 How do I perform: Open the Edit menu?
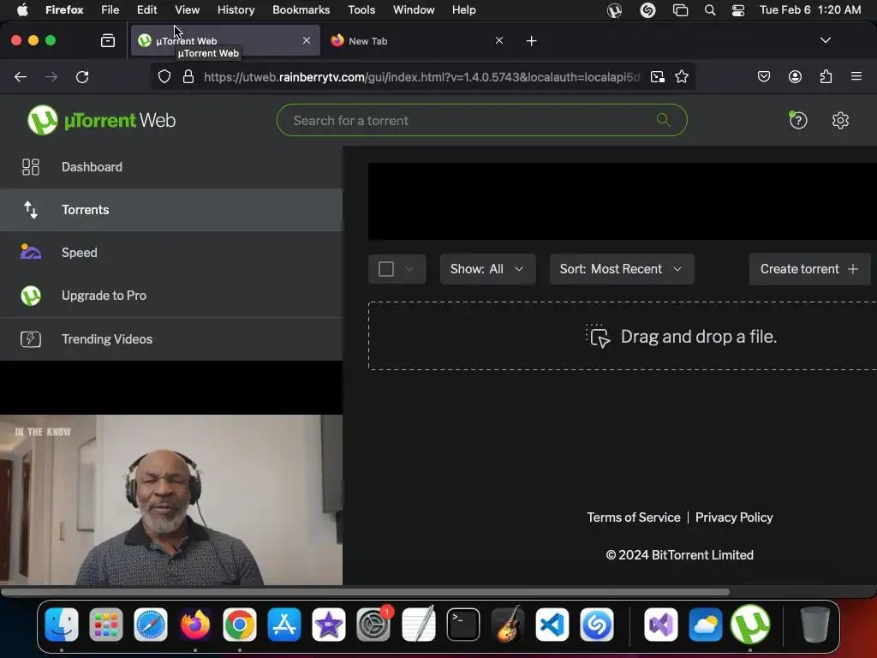146,10
